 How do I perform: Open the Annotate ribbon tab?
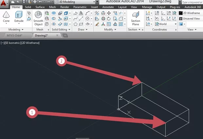108,7
